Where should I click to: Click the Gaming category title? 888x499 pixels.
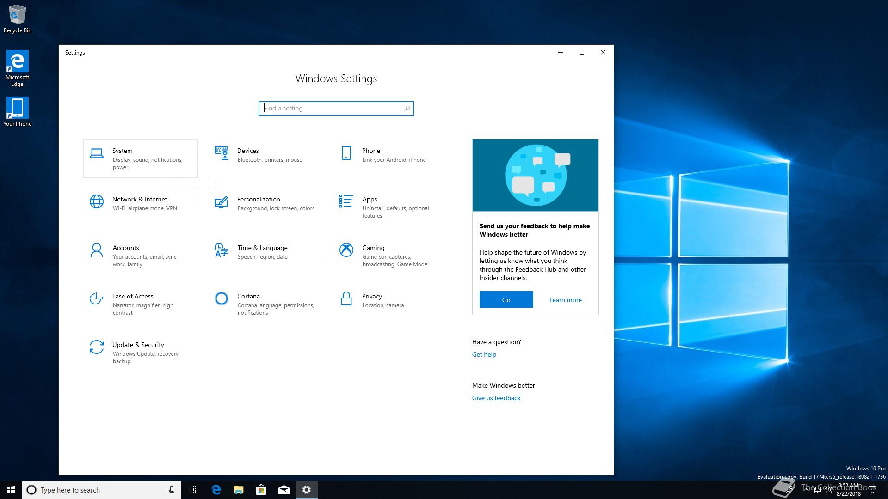tap(373, 248)
